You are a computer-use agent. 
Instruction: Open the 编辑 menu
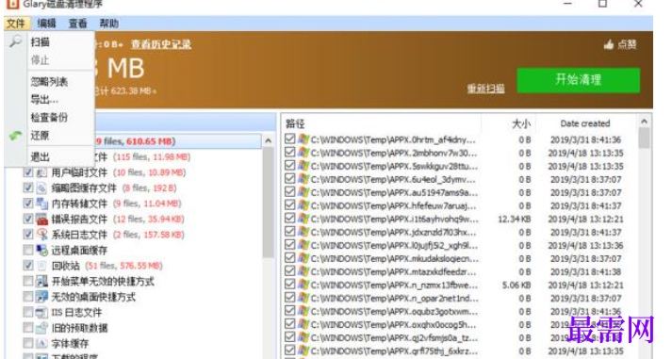(x=46, y=24)
